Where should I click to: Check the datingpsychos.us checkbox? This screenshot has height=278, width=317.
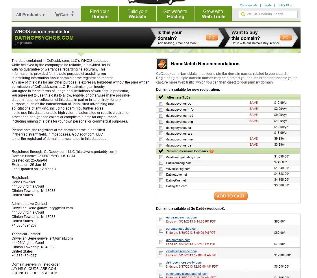coord(161,145)
